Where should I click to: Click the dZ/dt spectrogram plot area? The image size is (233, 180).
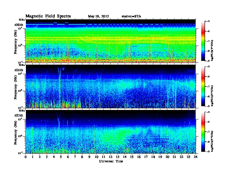(x=111, y=132)
